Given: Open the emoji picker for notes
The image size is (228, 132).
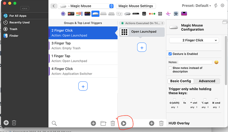Looking at the screenshot, I should click(x=216, y=62).
